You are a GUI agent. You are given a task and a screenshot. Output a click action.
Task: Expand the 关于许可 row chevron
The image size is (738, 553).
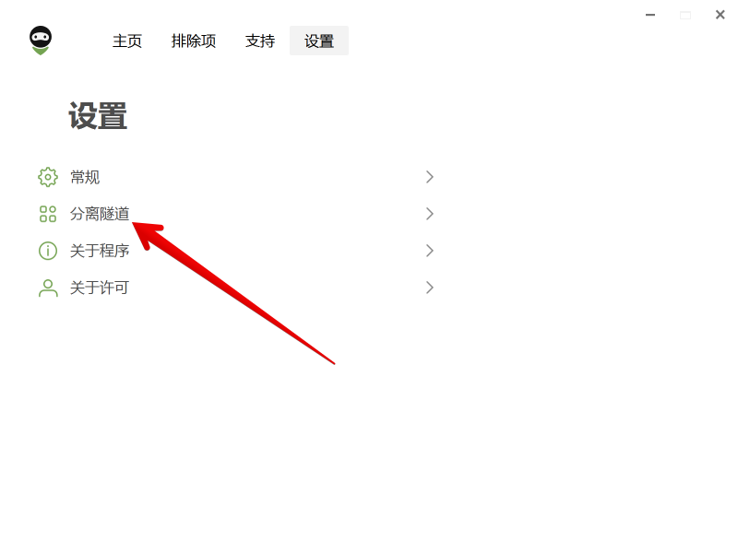point(429,288)
